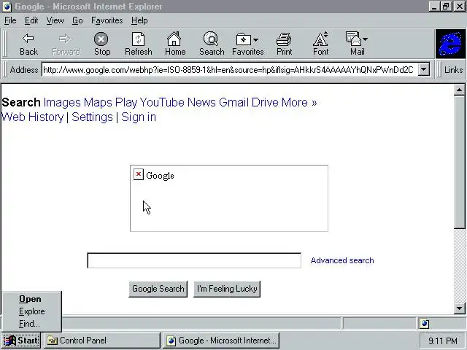Image resolution: width=467 pixels, height=350 pixels.
Task: Switch to Control Panel taskbar button
Action: coord(102,341)
